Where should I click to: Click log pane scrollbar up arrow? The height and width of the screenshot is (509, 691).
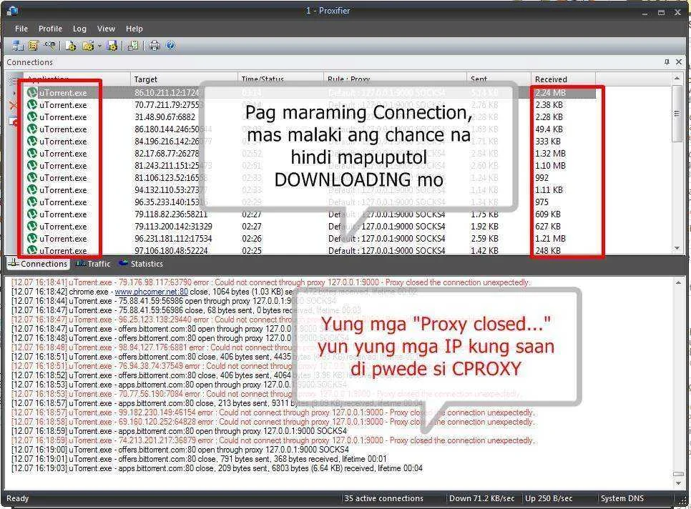(678, 282)
